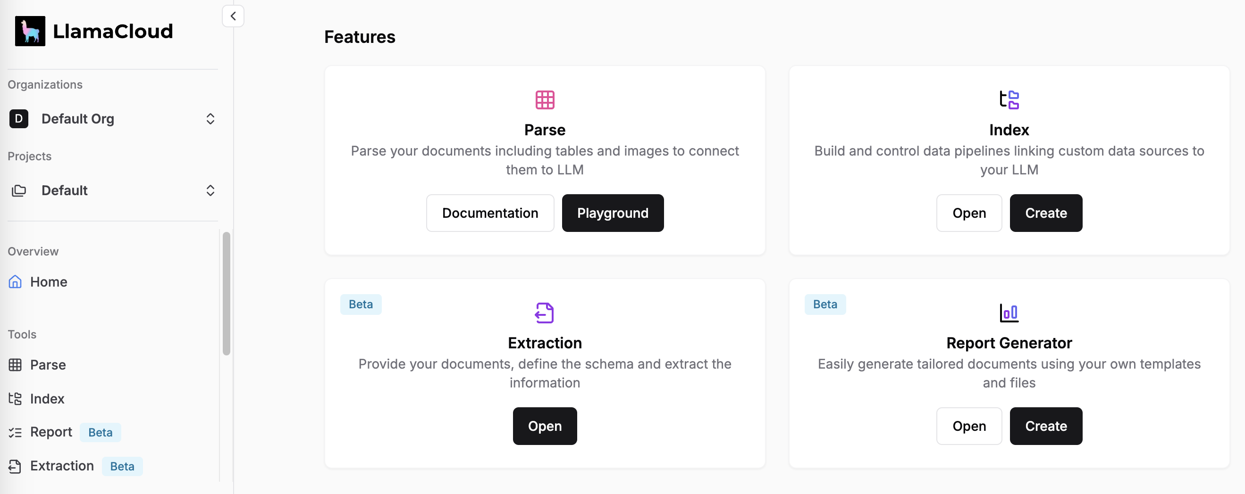This screenshot has width=1245, height=494.
Task: Click Open in the Extraction card
Action: tap(545, 427)
